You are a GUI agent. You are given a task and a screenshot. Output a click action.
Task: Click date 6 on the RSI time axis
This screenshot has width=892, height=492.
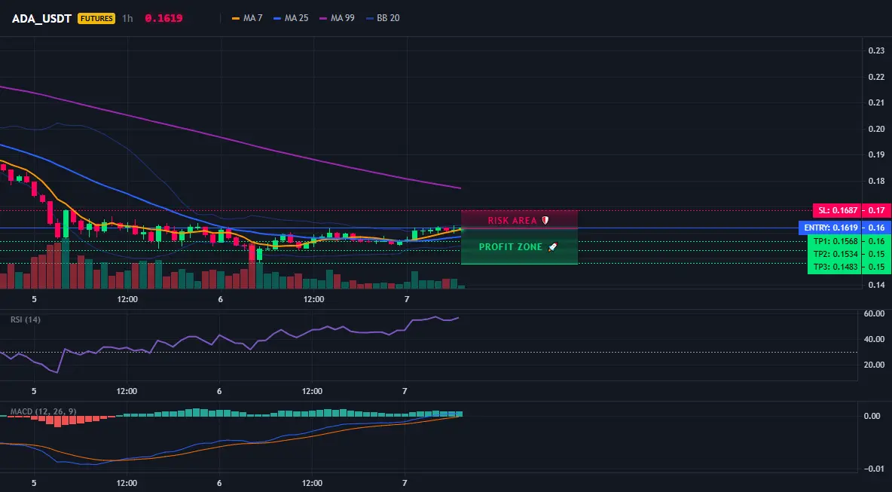pyautogui.click(x=219, y=391)
